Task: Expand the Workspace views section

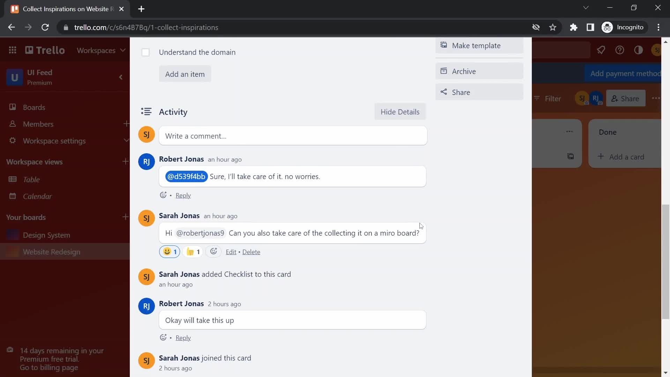Action: [x=35, y=162]
